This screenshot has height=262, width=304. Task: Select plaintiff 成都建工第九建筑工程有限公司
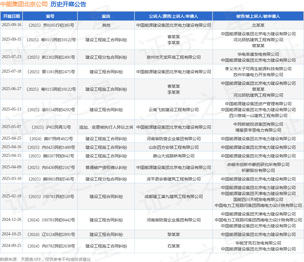pyautogui.click(x=174, y=196)
